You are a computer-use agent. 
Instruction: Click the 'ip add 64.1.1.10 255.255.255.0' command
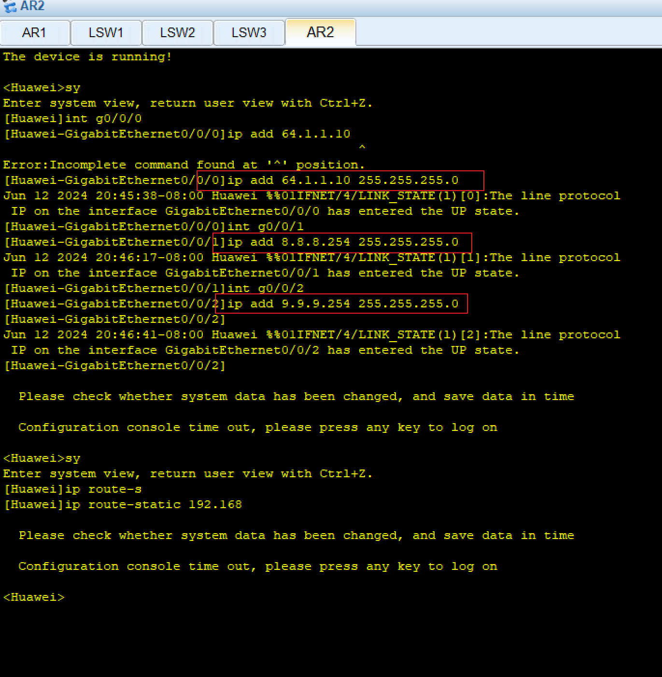pyautogui.click(x=343, y=180)
